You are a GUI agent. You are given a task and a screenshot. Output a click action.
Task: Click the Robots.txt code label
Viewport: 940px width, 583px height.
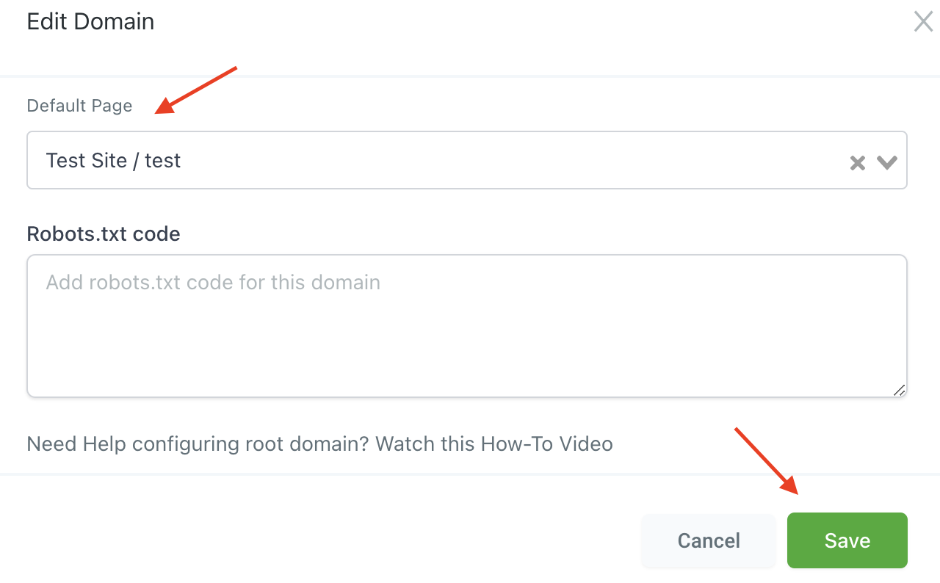click(104, 234)
